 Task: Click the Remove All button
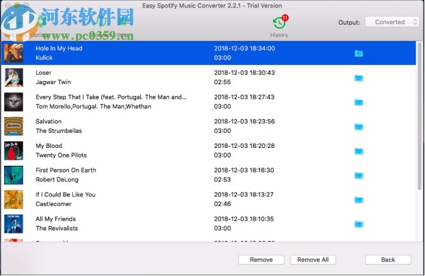(x=313, y=260)
